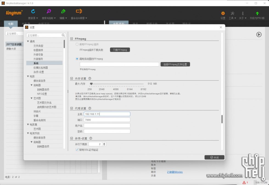This screenshot has height=185, width=269.
Task: Click the 主机 proxy host field
Action: [x=107, y=114]
